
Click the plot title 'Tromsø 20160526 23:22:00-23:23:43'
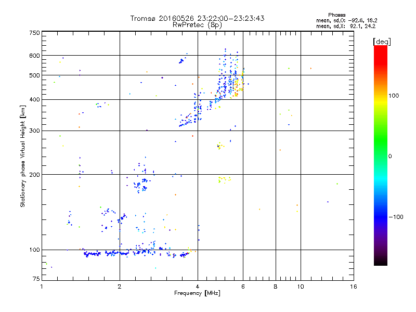pyautogui.click(x=197, y=18)
